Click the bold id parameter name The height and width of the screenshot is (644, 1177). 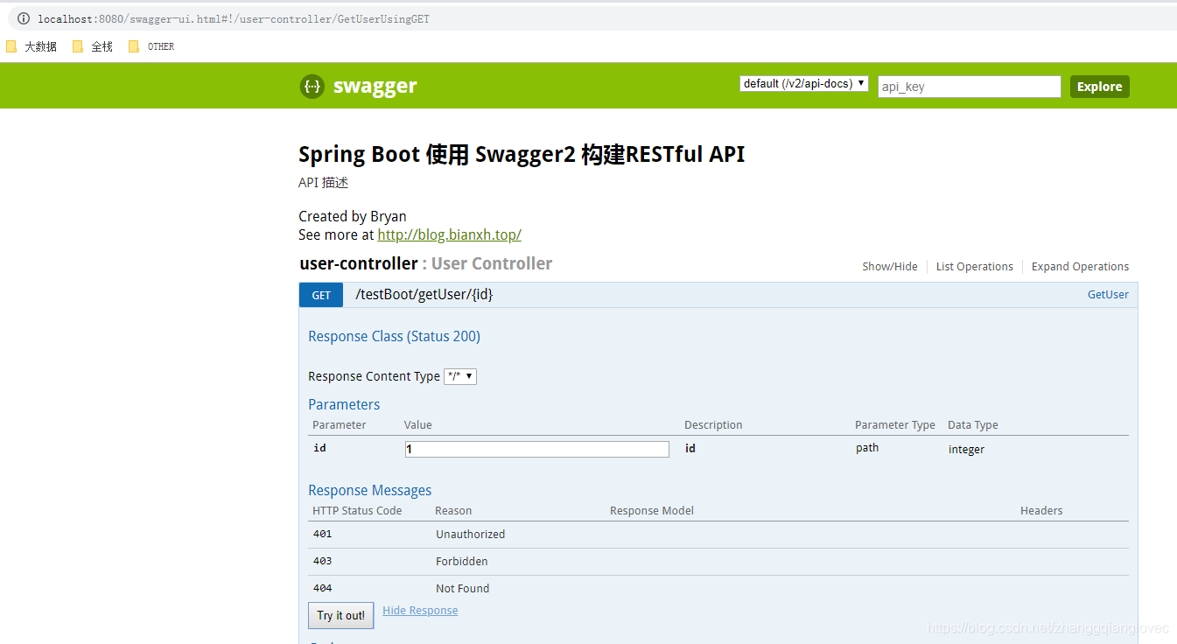coord(319,448)
